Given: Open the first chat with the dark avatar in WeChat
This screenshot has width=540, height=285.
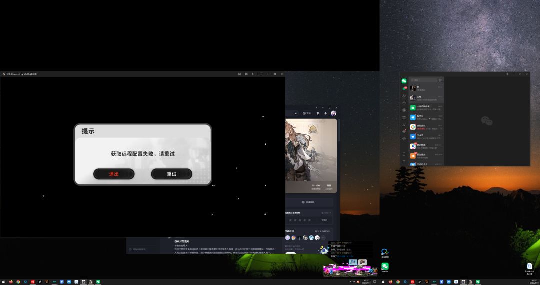Looking at the screenshot, I should coord(426,88).
